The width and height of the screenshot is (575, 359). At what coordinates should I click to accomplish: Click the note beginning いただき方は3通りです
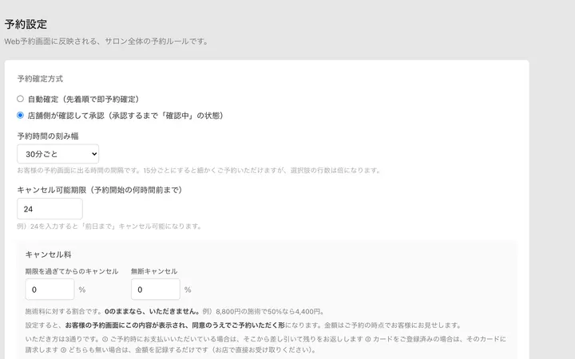click(265, 345)
